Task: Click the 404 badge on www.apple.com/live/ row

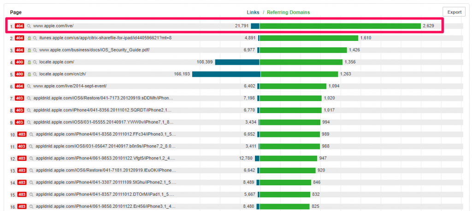Action: click(19, 26)
